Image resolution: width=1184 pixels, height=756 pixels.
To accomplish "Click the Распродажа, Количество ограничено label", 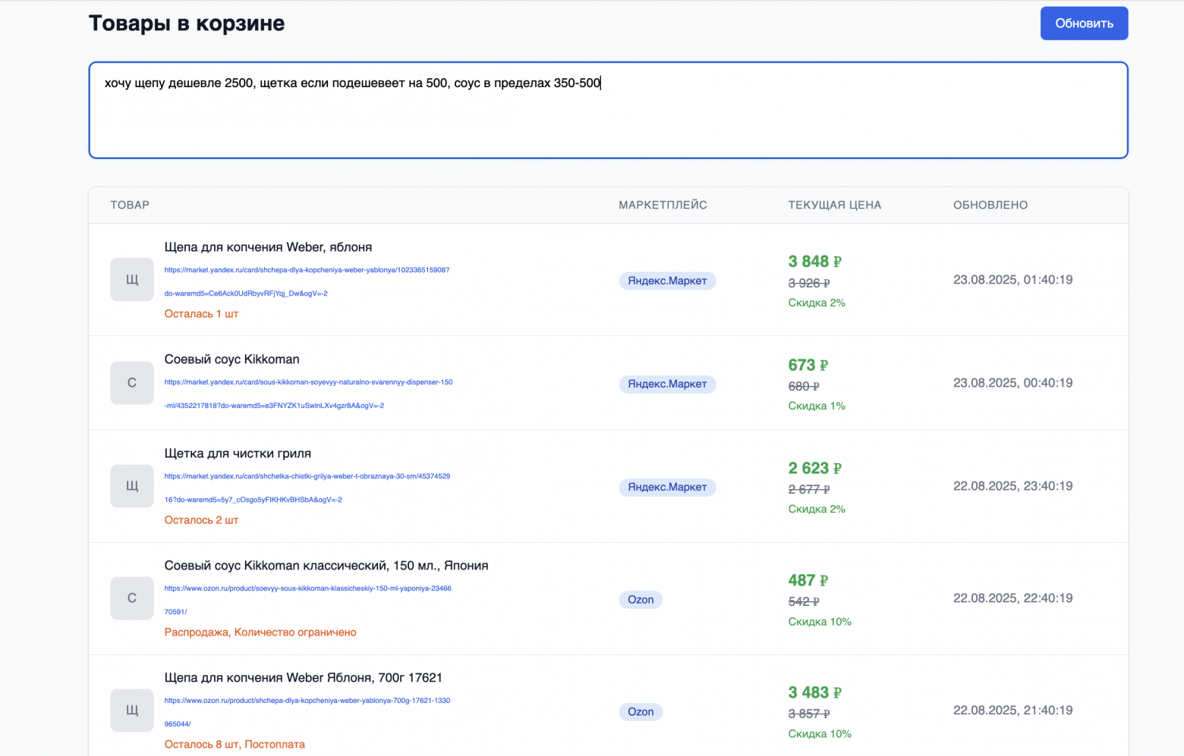I will pyautogui.click(x=260, y=632).
